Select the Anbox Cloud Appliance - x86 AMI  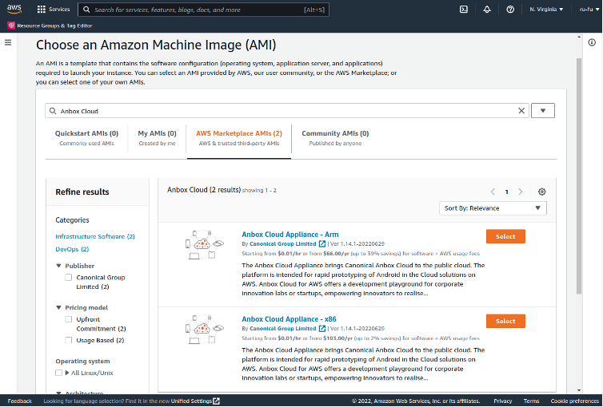tap(505, 321)
